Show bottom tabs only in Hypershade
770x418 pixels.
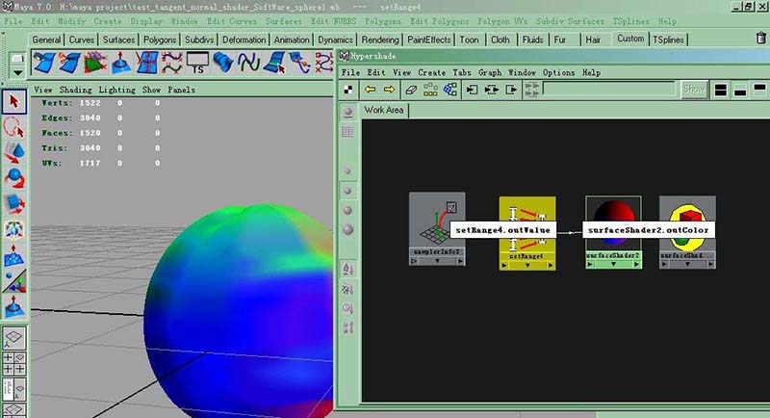pyautogui.click(x=740, y=90)
